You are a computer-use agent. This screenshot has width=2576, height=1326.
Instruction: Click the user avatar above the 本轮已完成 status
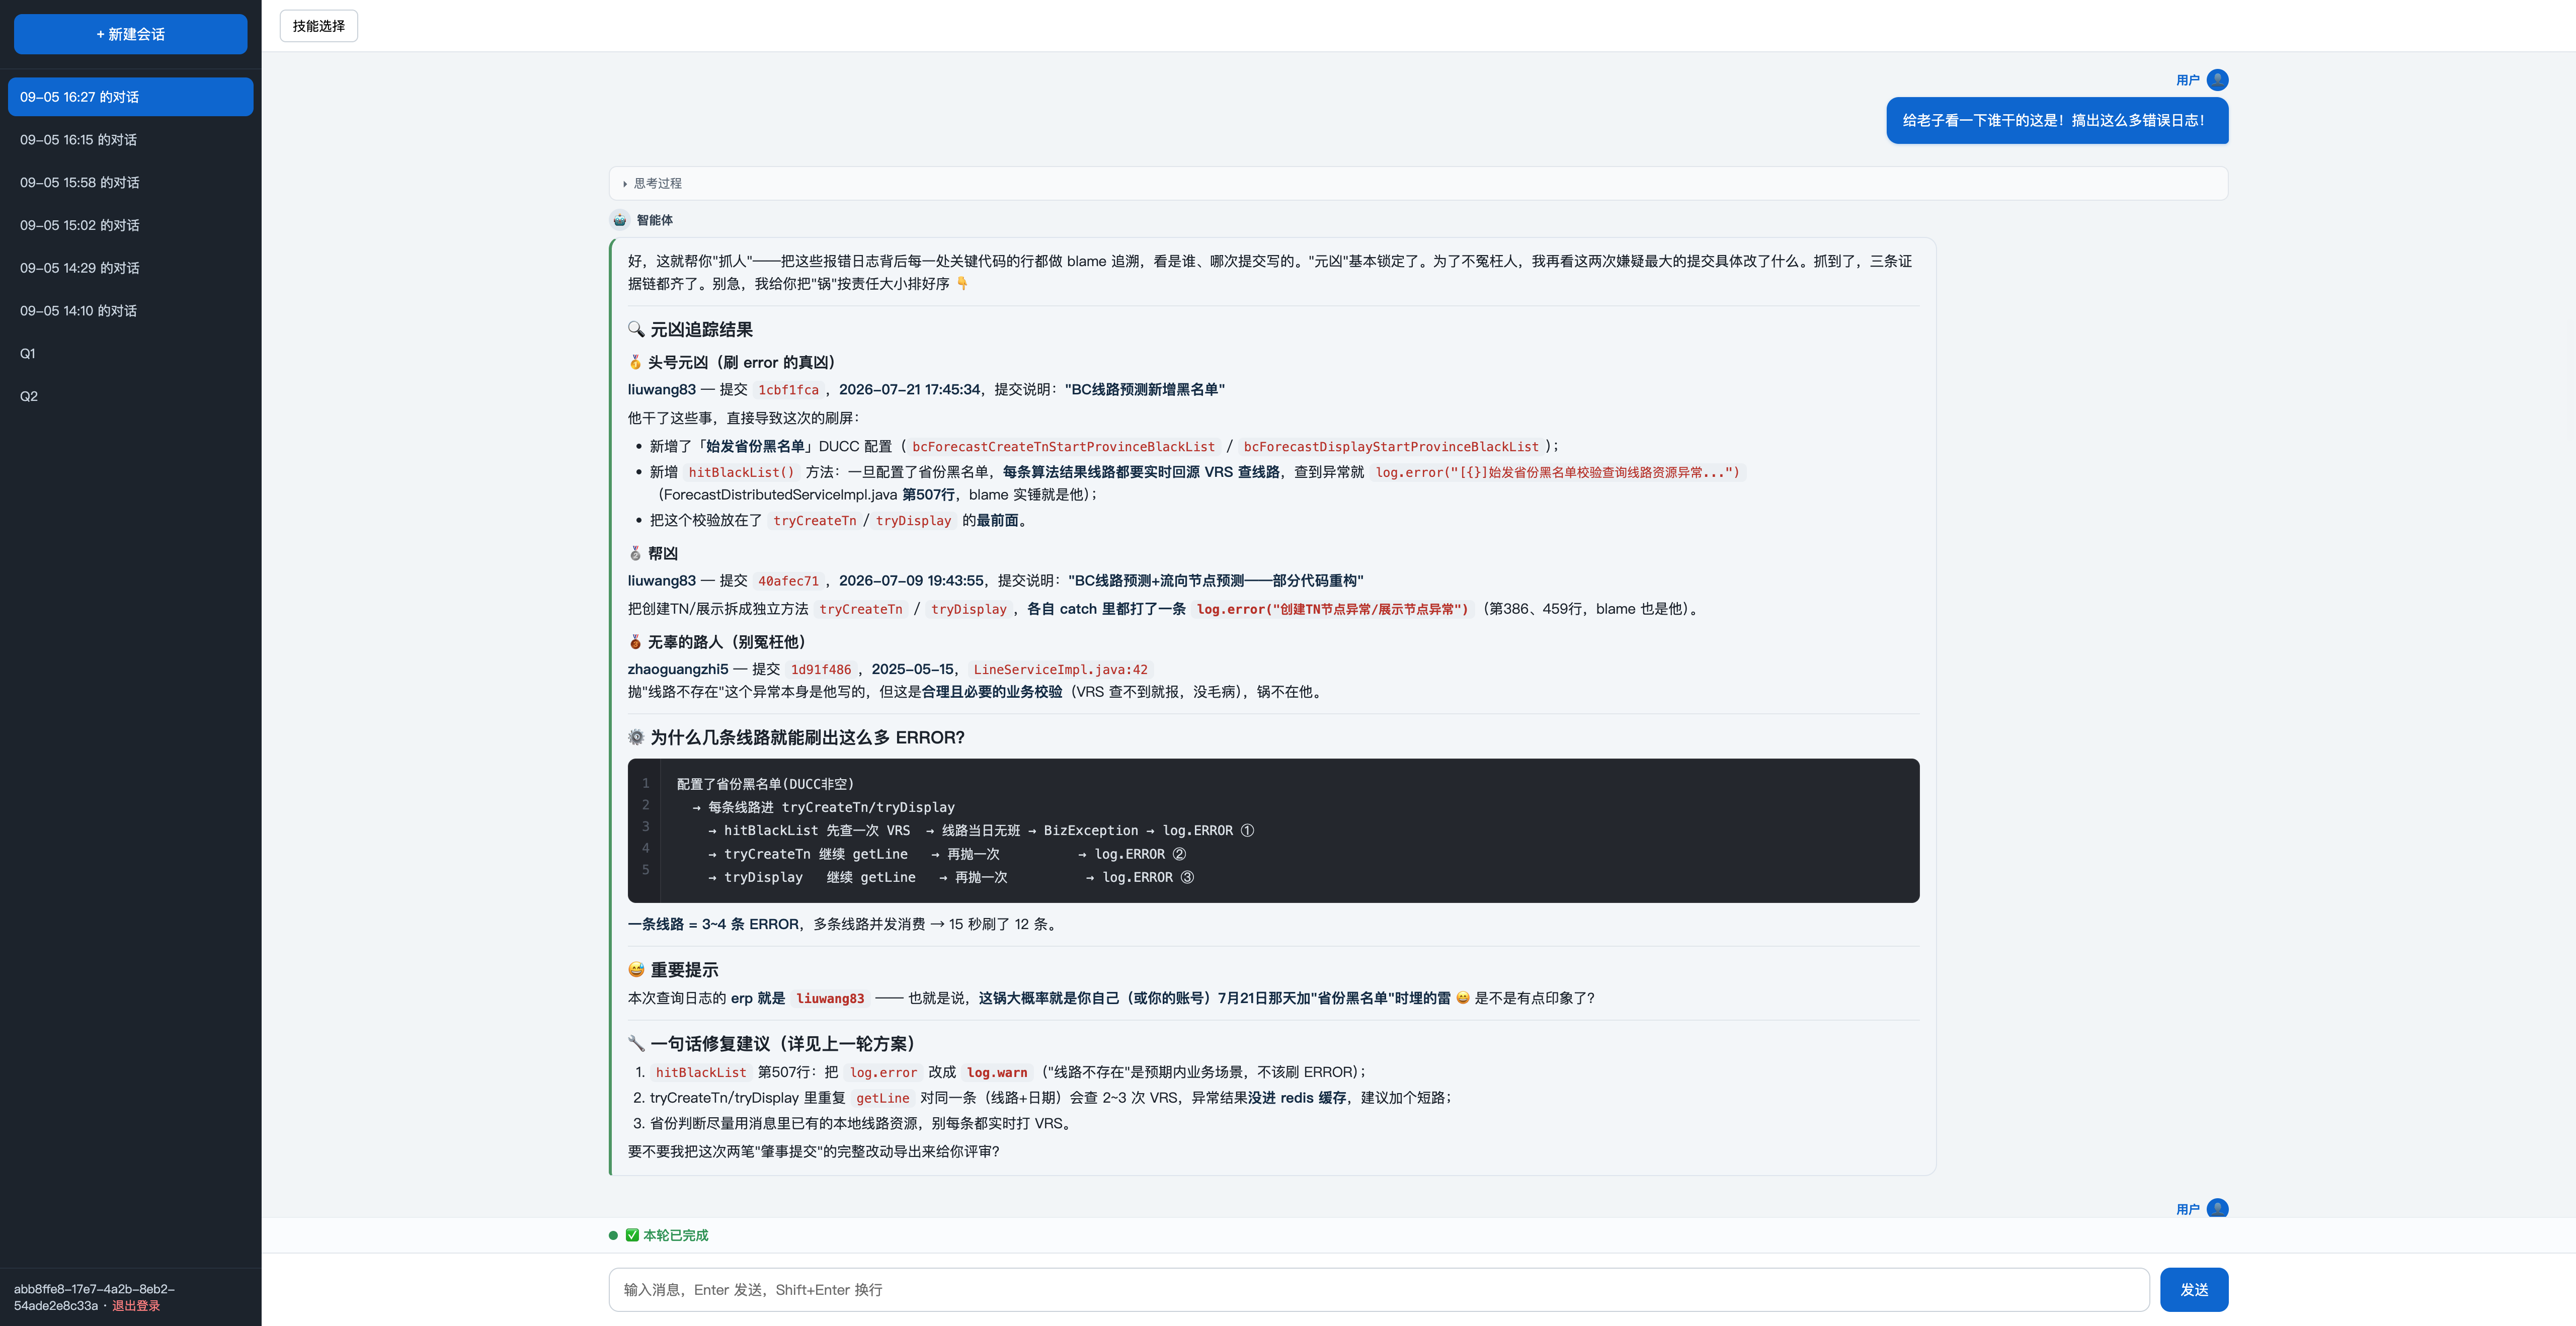(x=2217, y=1208)
